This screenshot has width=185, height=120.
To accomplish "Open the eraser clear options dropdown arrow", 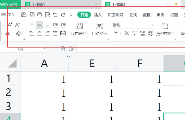I will pyautogui.click(x=23, y=33).
